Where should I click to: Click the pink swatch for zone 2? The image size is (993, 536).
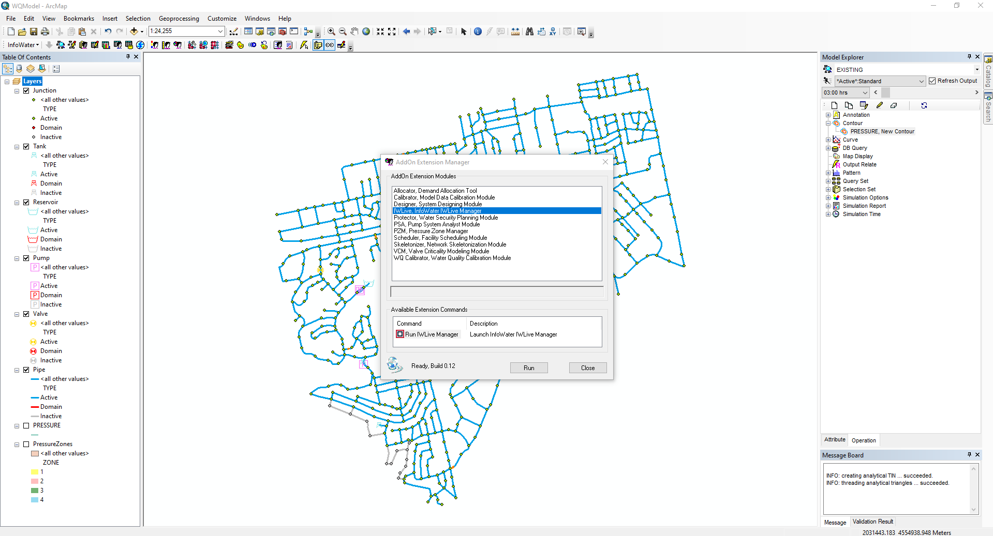[34, 481]
